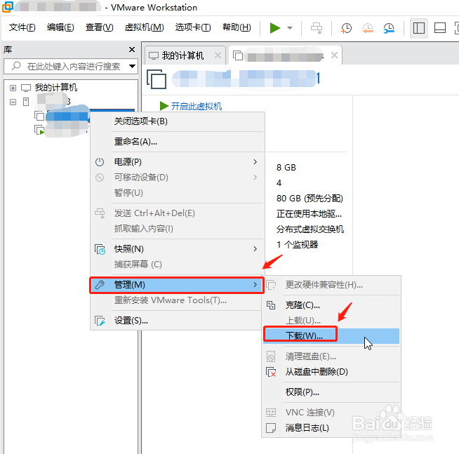Expand the 我的计算机 tree node

coord(13,88)
